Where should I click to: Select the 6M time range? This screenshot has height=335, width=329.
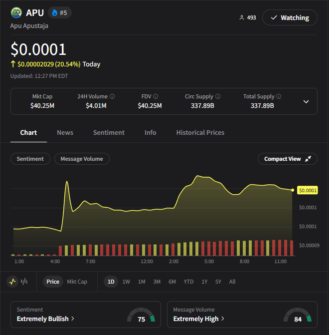coord(172,282)
